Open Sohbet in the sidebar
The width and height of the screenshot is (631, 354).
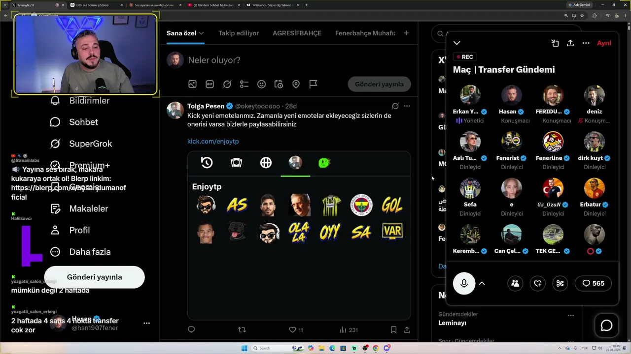point(74,122)
